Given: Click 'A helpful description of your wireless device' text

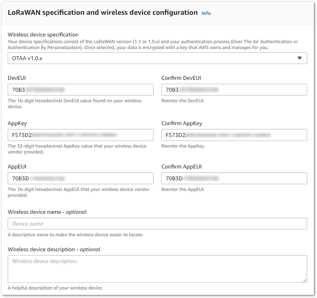Looking at the screenshot, I should [55, 288].
